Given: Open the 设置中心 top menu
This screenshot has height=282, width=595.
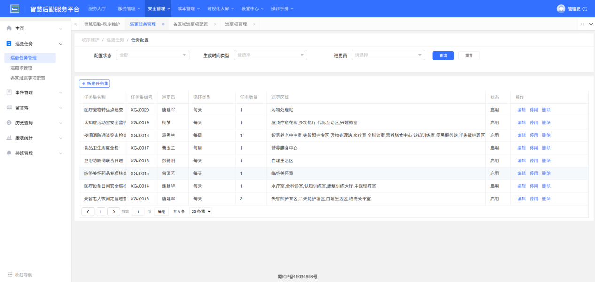Looking at the screenshot, I should 253,8.
